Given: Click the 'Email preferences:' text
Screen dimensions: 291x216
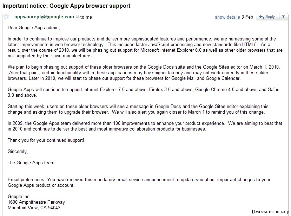Looking at the screenshot, I should (26, 179).
